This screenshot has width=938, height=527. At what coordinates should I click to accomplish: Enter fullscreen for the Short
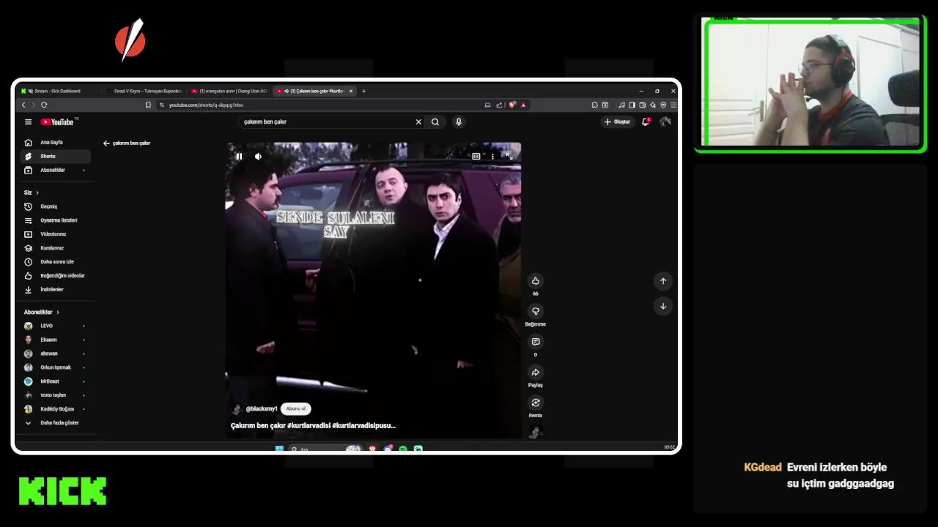(509, 156)
